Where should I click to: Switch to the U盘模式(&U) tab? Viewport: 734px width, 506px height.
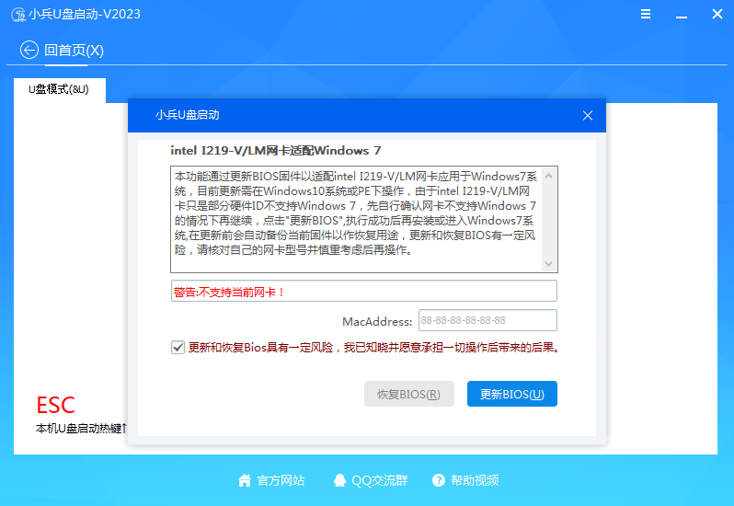[59, 89]
